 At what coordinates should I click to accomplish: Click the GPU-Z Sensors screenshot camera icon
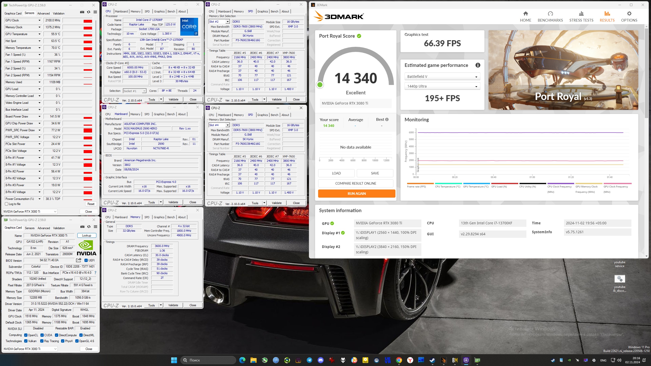point(82,12)
